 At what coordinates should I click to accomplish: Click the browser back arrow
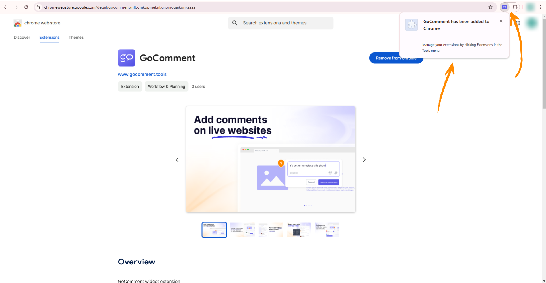pyautogui.click(x=6, y=7)
